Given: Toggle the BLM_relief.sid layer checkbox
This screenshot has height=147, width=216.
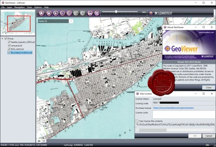Looking at the screenshot, I should 9,49.
